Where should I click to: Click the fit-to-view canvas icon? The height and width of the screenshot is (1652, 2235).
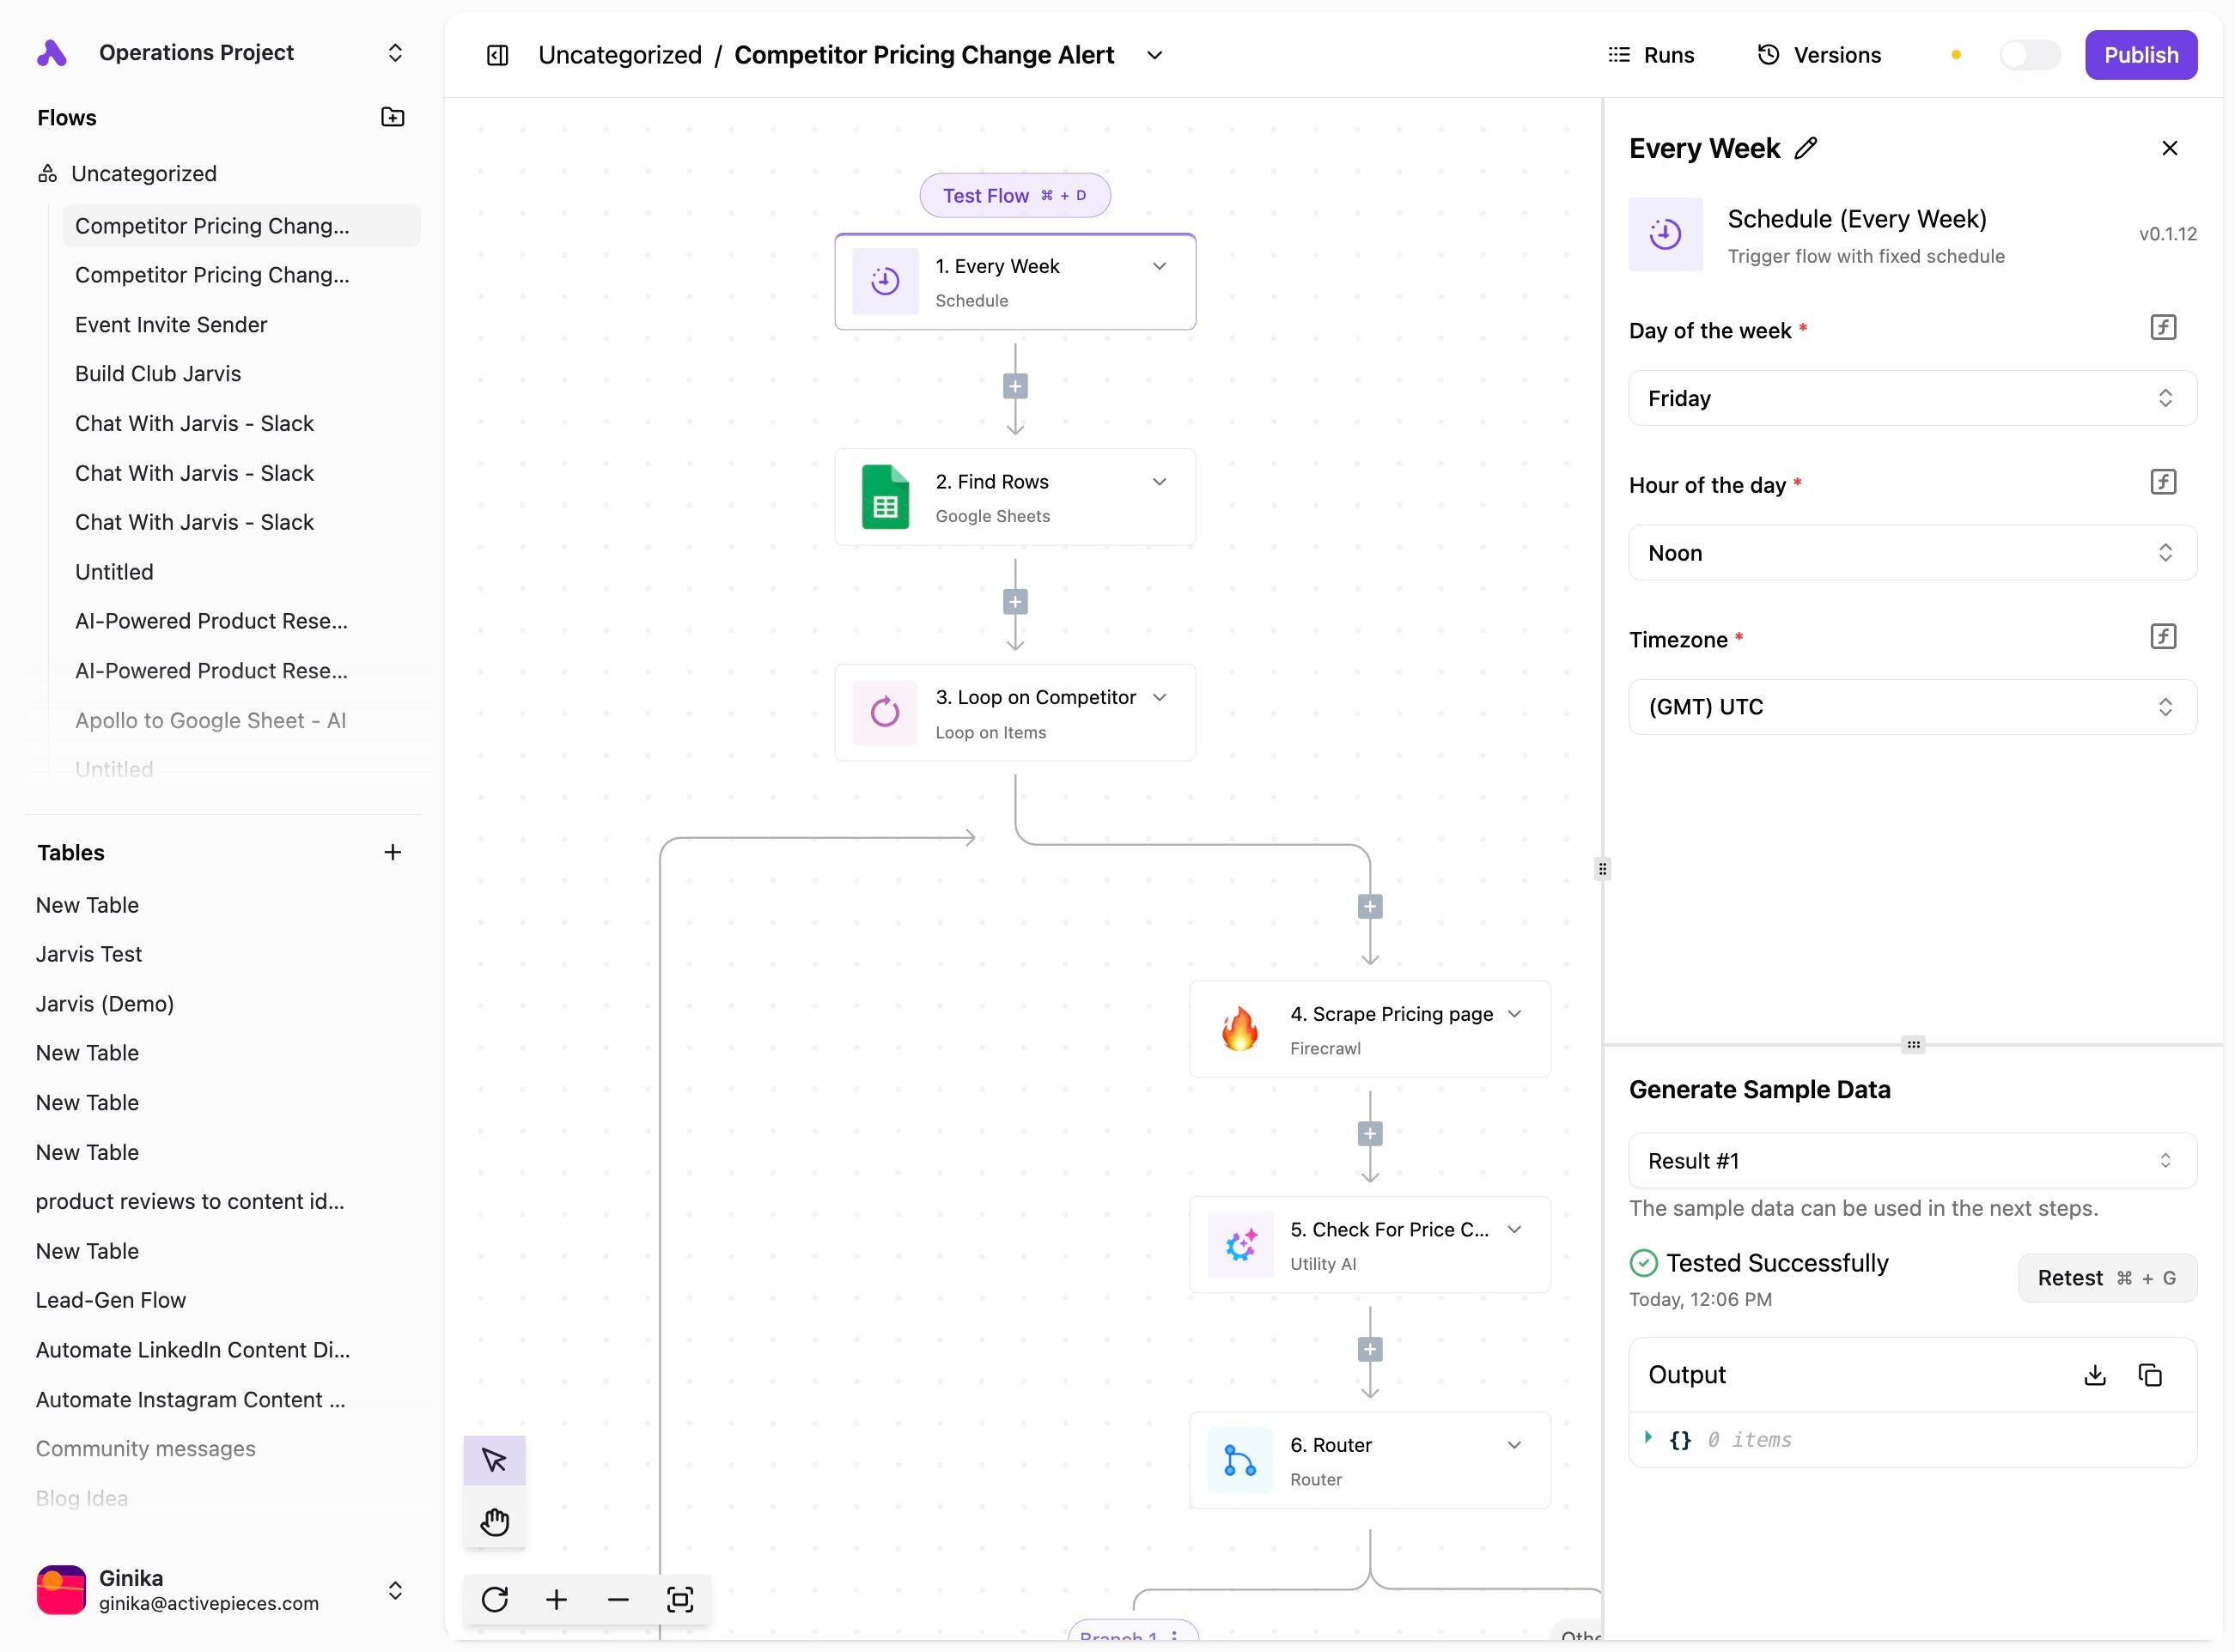679,1599
